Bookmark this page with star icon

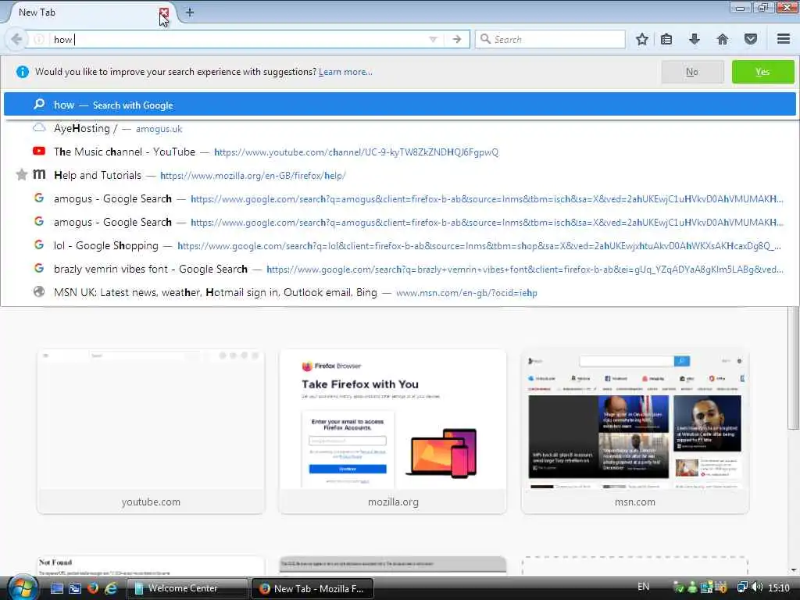[x=642, y=39]
